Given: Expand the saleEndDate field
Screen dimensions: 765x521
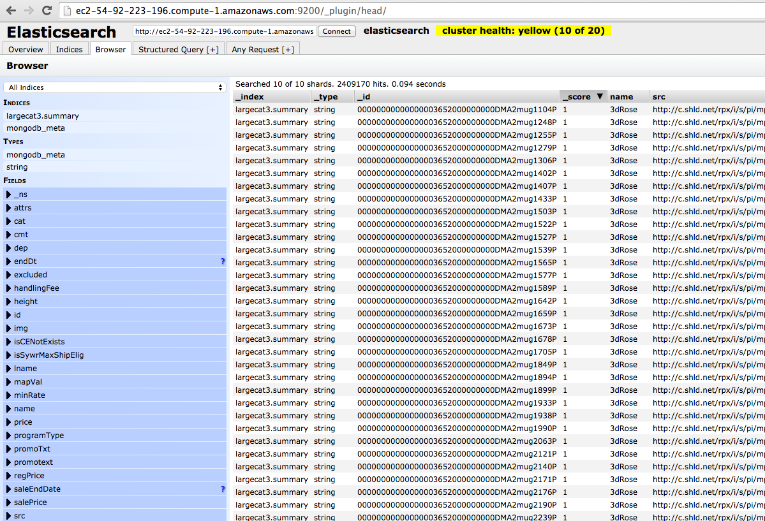Looking at the screenshot, I should click(8, 489).
